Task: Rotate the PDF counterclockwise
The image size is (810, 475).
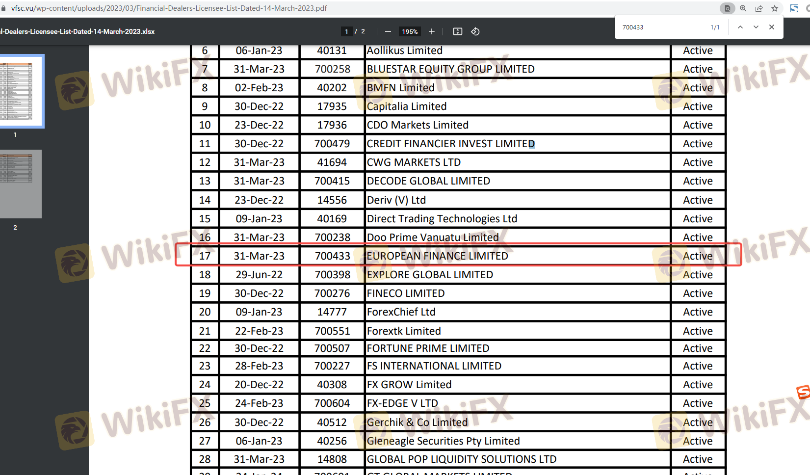Action: click(x=475, y=31)
